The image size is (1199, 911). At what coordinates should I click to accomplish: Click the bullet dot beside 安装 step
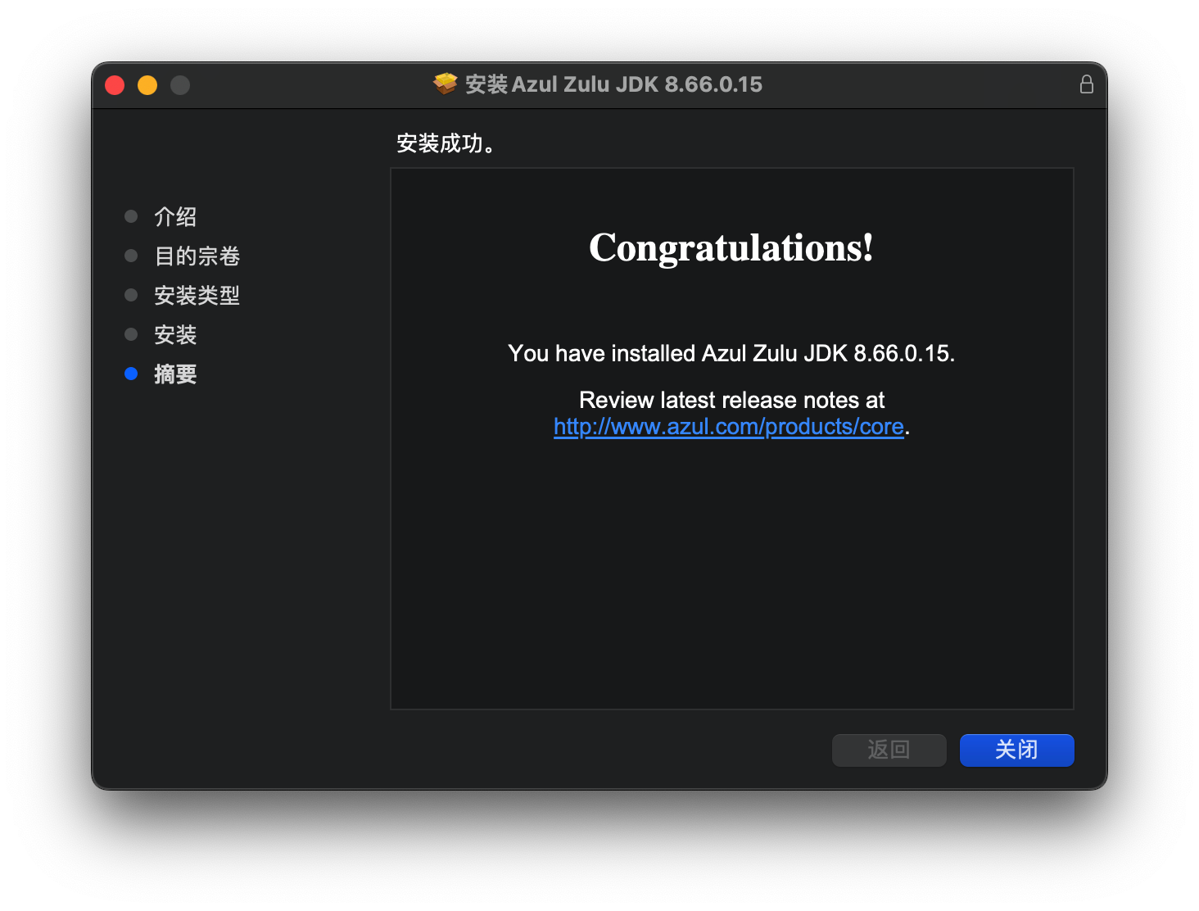click(131, 333)
